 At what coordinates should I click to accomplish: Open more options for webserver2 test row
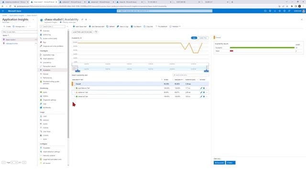coord(207,97)
